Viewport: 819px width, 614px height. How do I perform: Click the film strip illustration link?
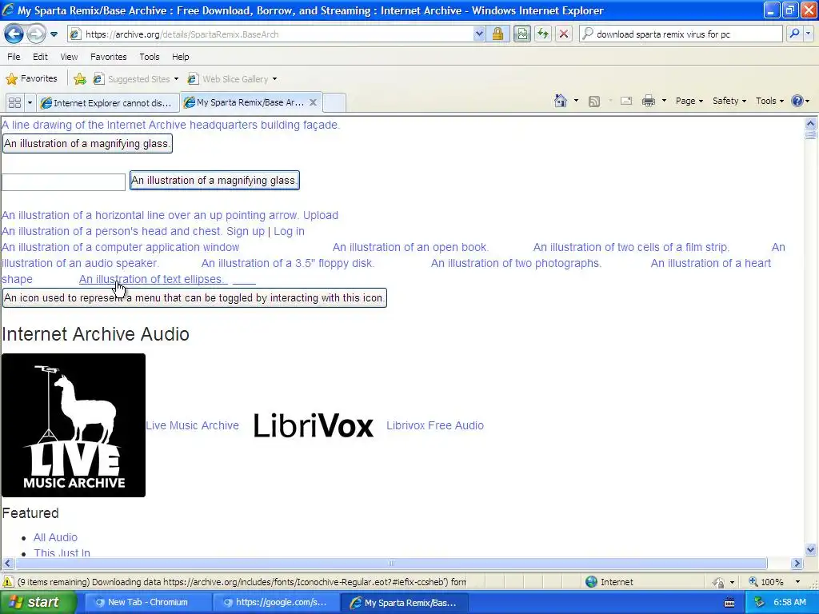coord(631,247)
